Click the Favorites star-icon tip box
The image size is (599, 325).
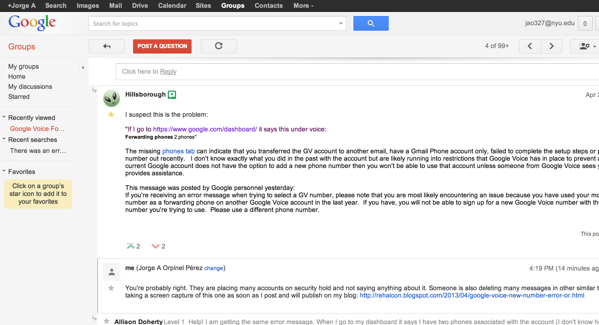pos(38,194)
